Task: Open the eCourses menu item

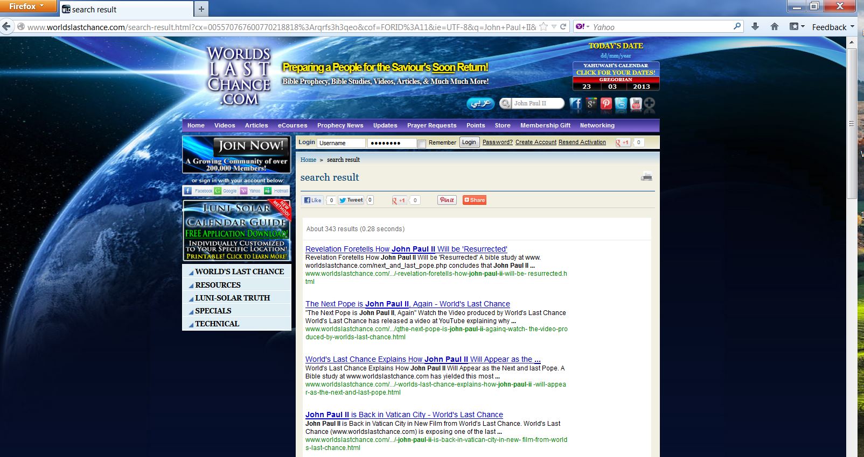Action: tap(292, 125)
